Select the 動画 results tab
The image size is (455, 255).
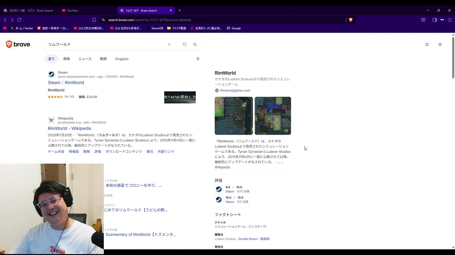pos(103,59)
